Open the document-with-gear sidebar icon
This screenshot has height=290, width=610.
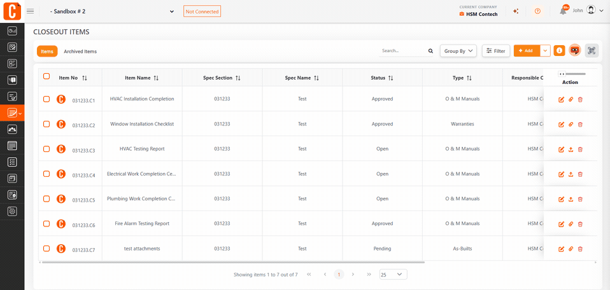pos(12,195)
